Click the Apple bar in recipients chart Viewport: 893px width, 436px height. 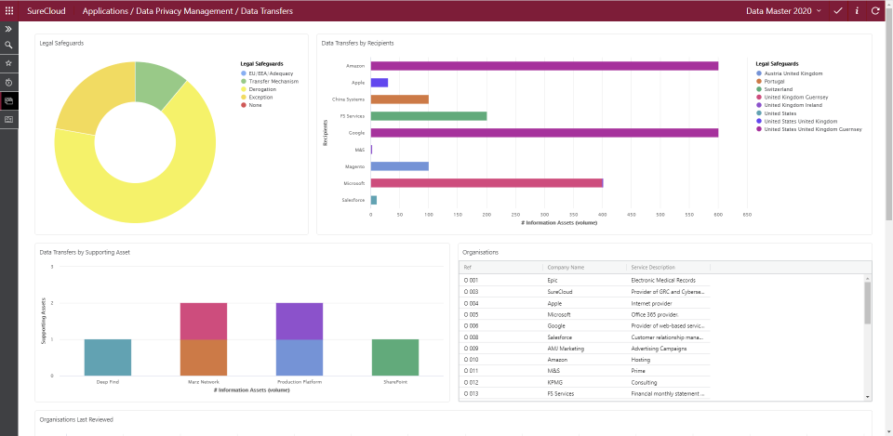click(380, 83)
